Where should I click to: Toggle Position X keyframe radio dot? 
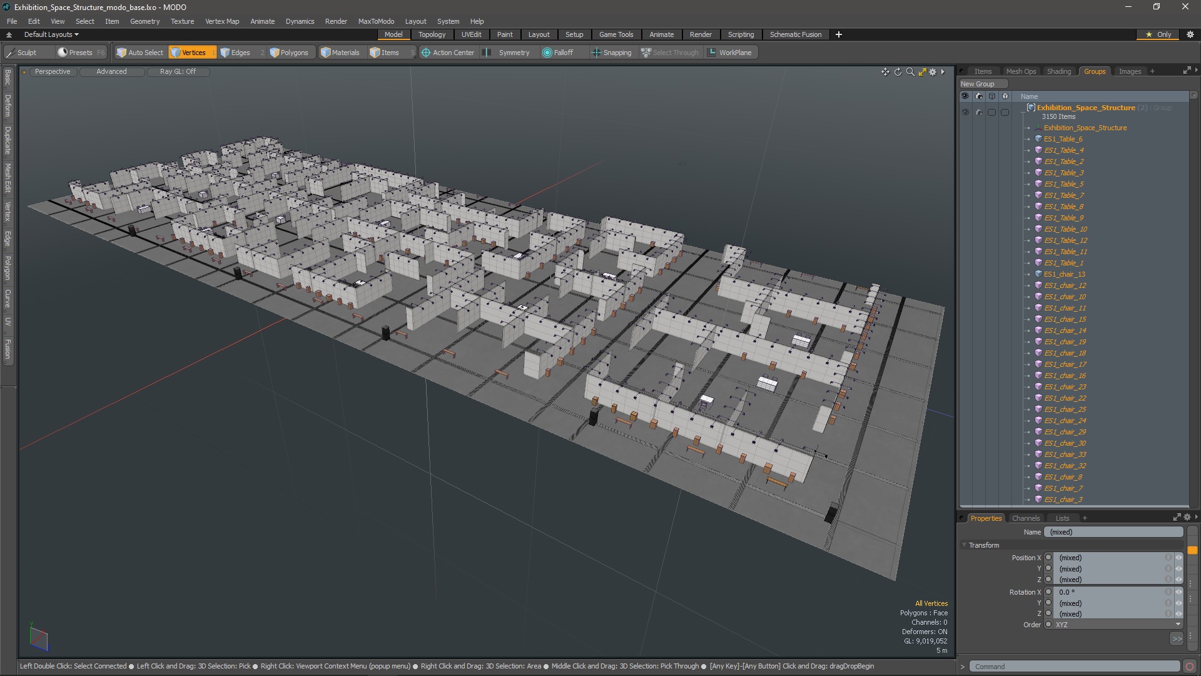pyautogui.click(x=1048, y=558)
